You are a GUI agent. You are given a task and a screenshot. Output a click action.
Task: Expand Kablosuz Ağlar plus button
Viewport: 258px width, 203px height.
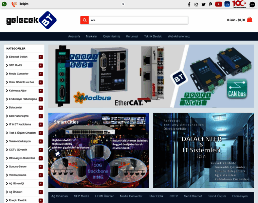[x=41, y=91]
